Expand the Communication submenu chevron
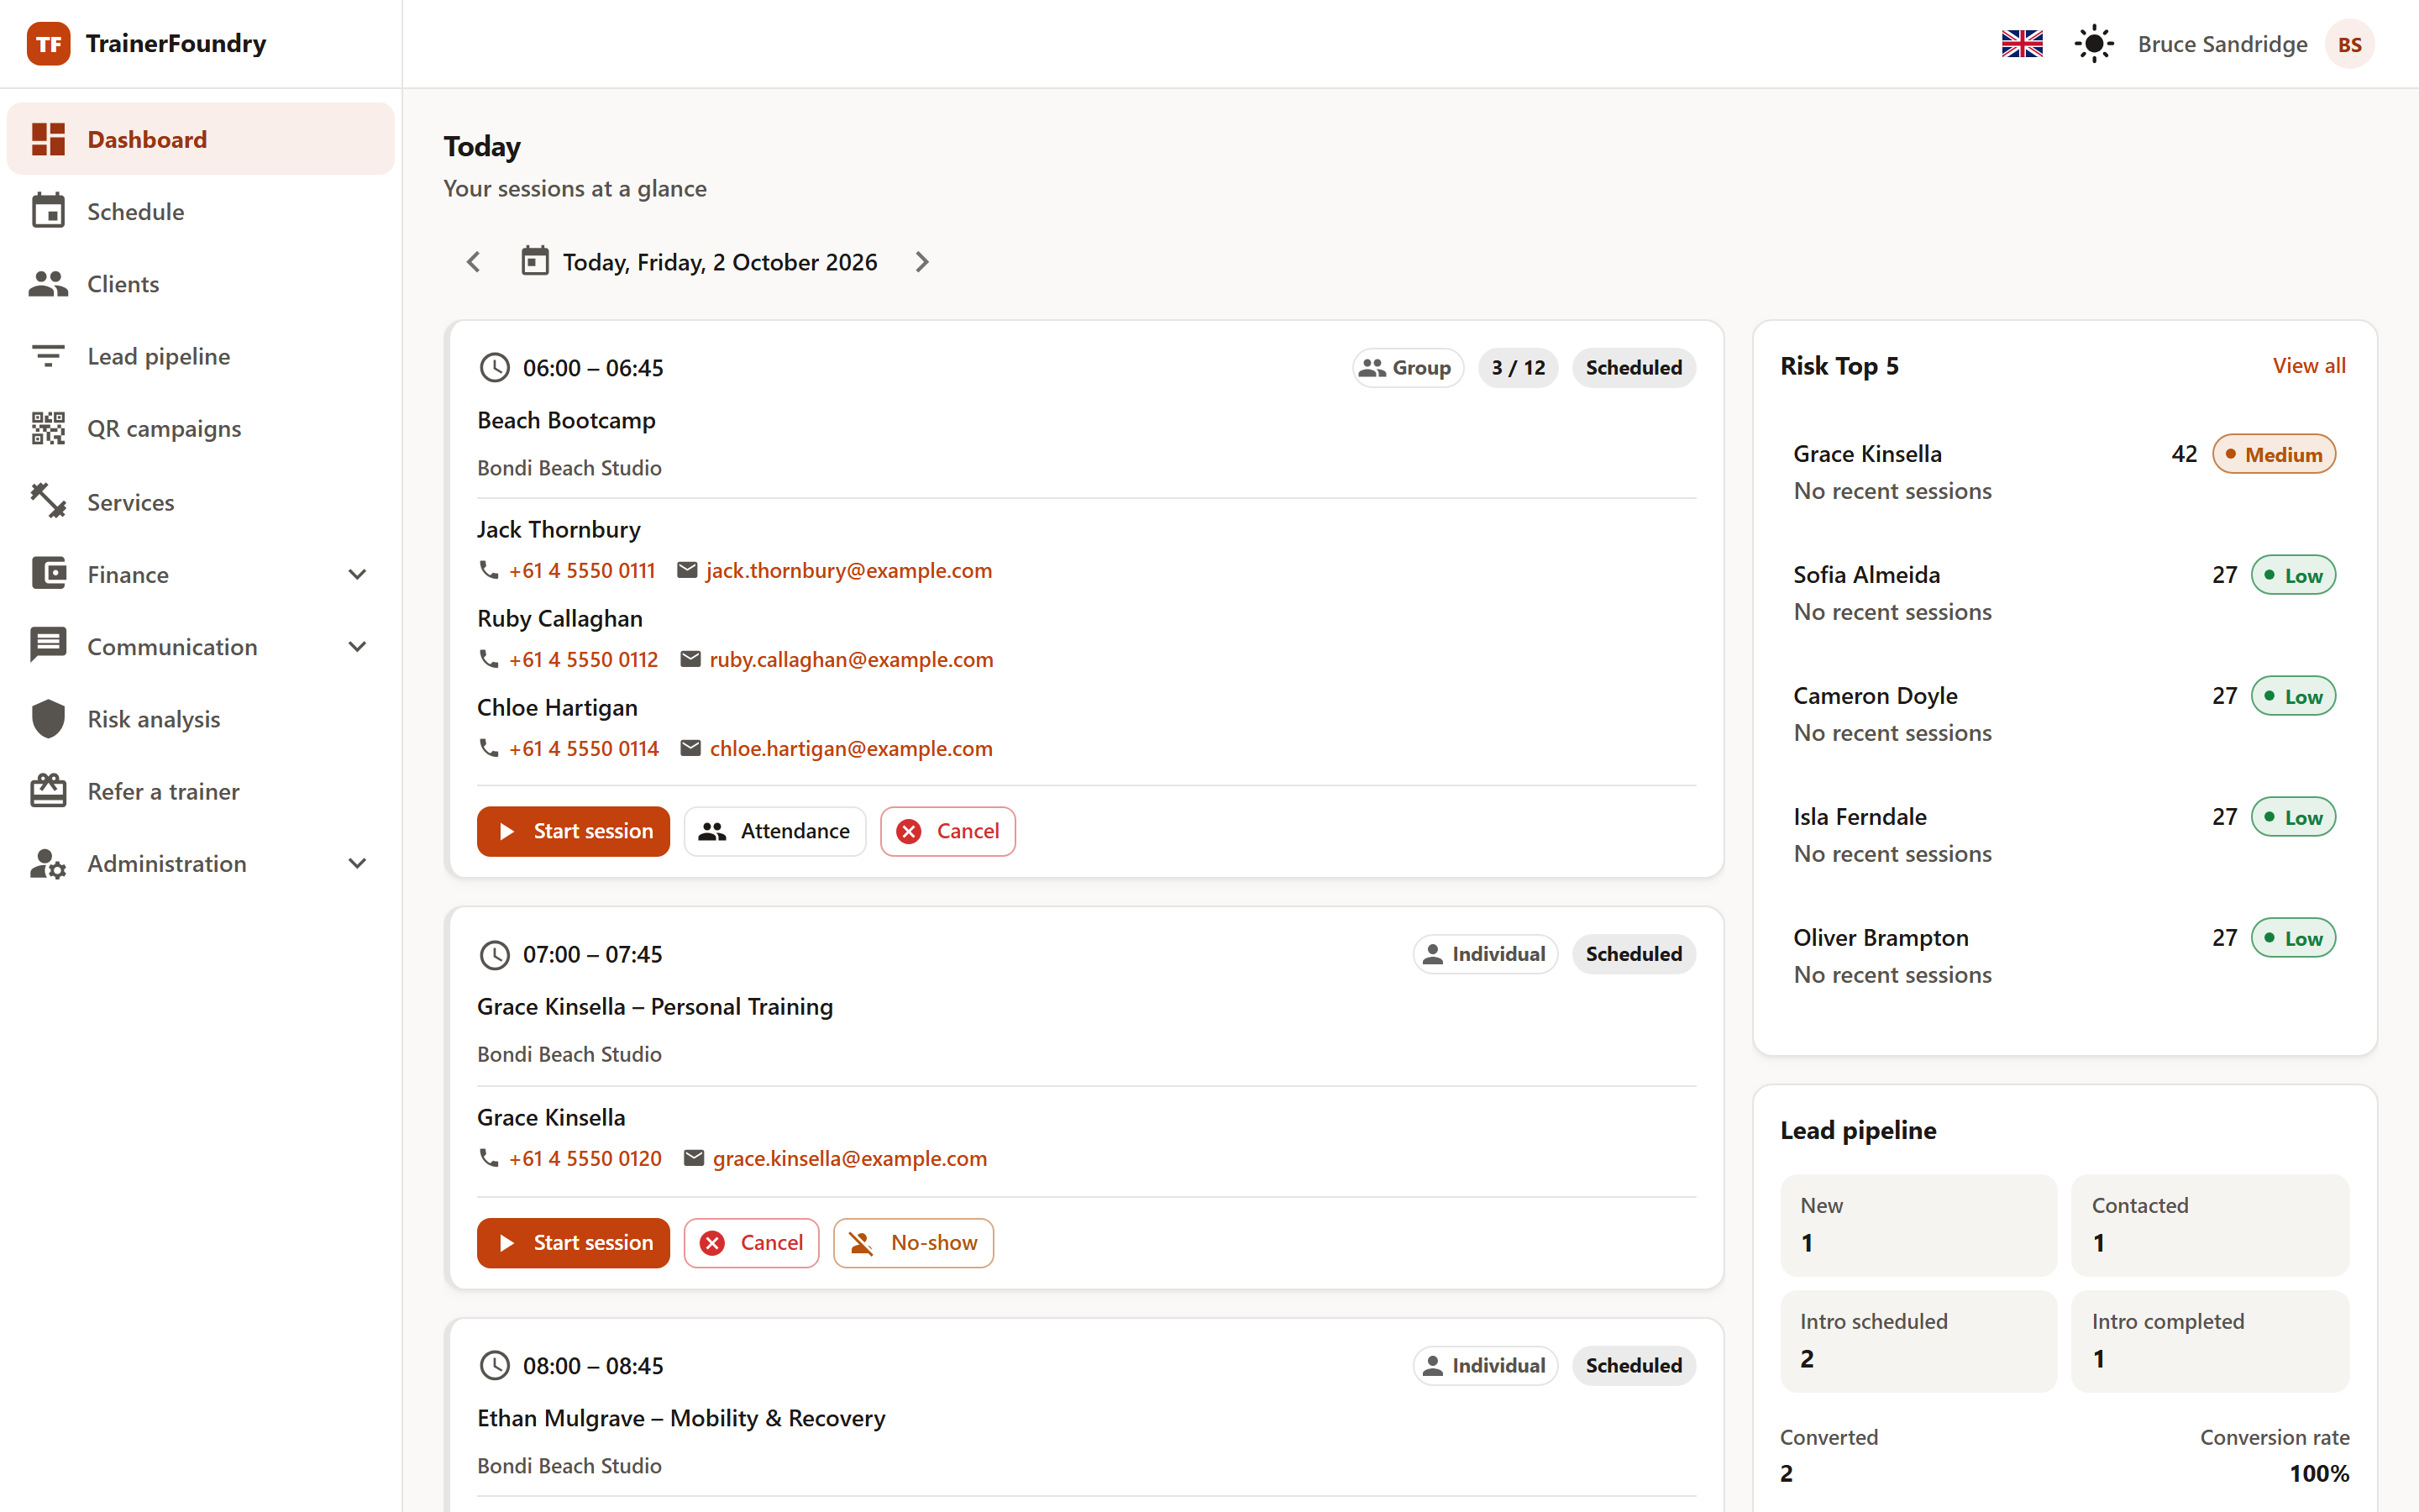This screenshot has height=1512, width=2419. click(x=357, y=647)
